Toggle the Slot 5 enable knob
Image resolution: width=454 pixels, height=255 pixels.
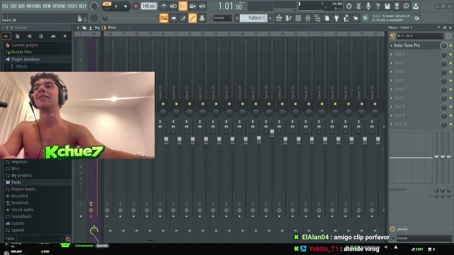coord(444,80)
